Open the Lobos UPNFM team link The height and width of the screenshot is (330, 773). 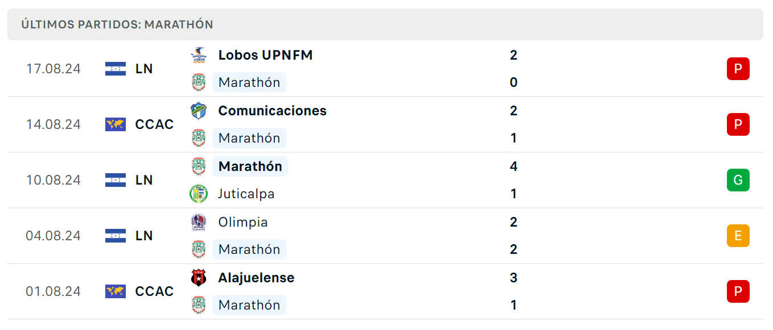tap(265, 55)
